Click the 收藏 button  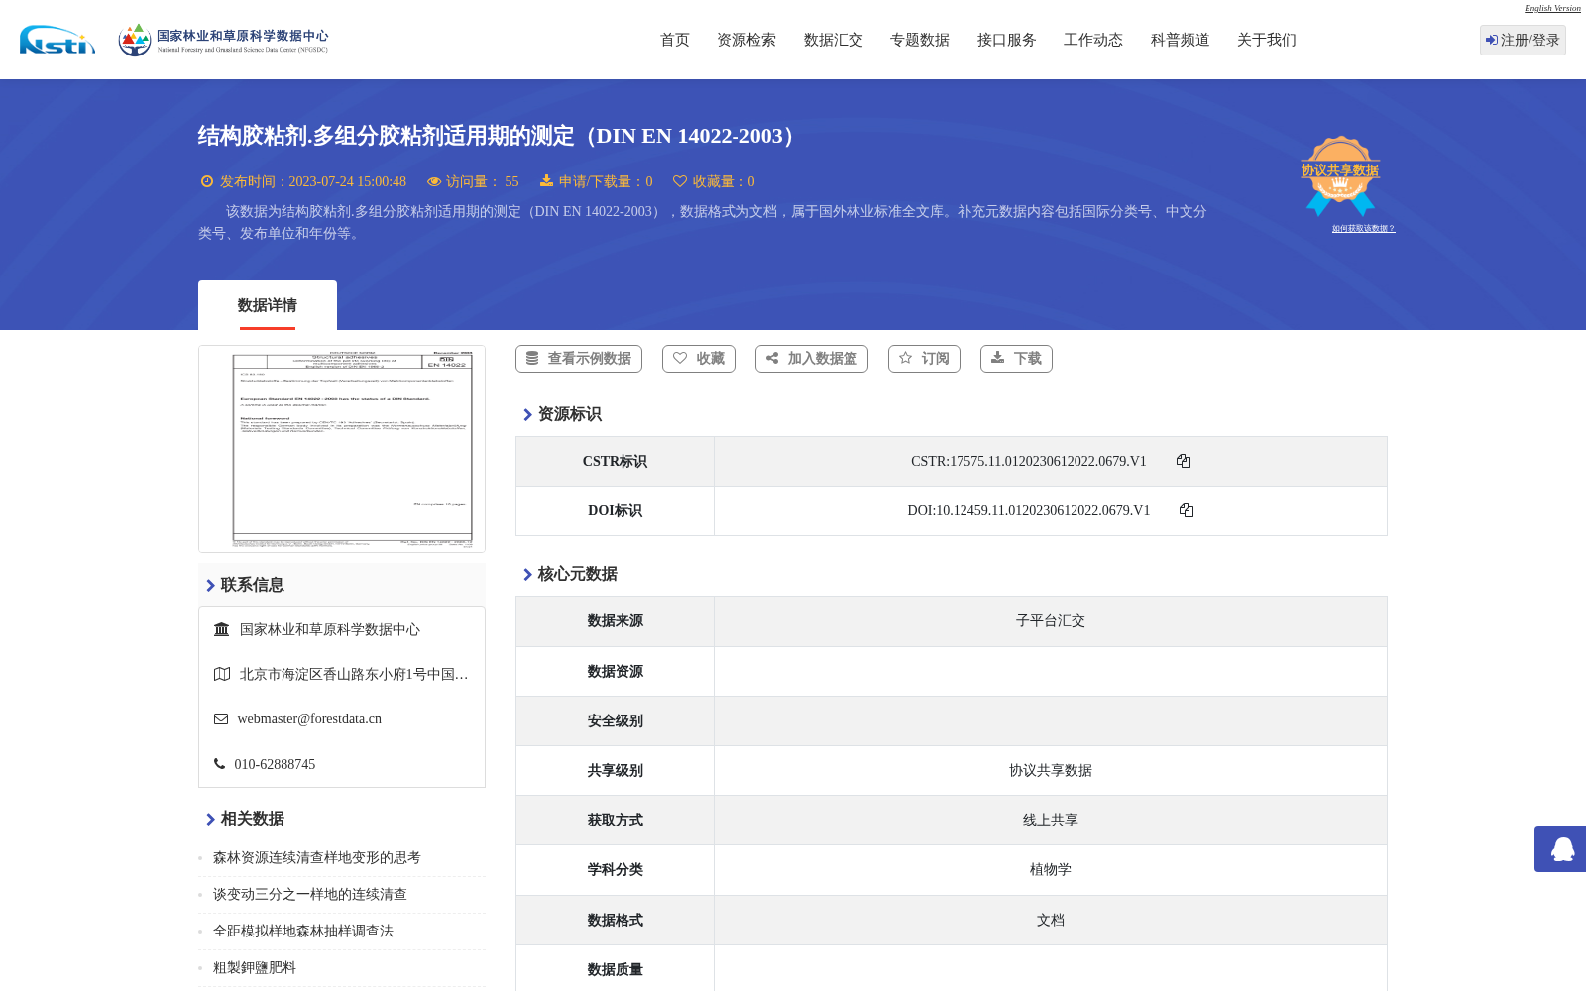[699, 359]
